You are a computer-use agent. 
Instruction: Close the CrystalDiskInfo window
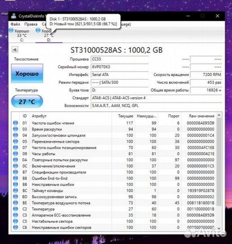pyautogui.click(x=218, y=16)
